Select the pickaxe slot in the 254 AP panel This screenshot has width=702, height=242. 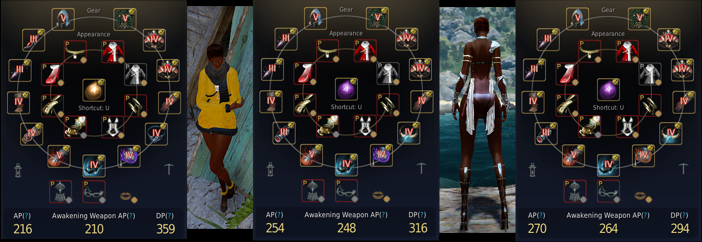coord(422,168)
